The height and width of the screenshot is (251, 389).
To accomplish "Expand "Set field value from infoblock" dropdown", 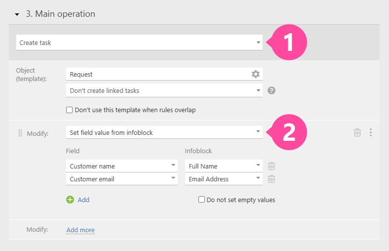I will [x=164, y=132].
